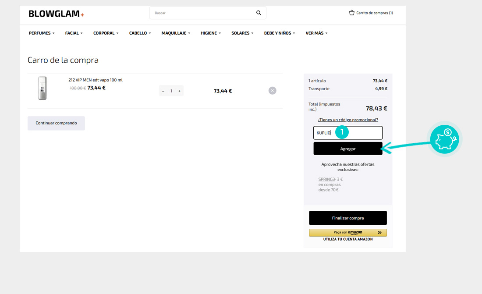Click the SPRING3 promo code link

[326, 179]
